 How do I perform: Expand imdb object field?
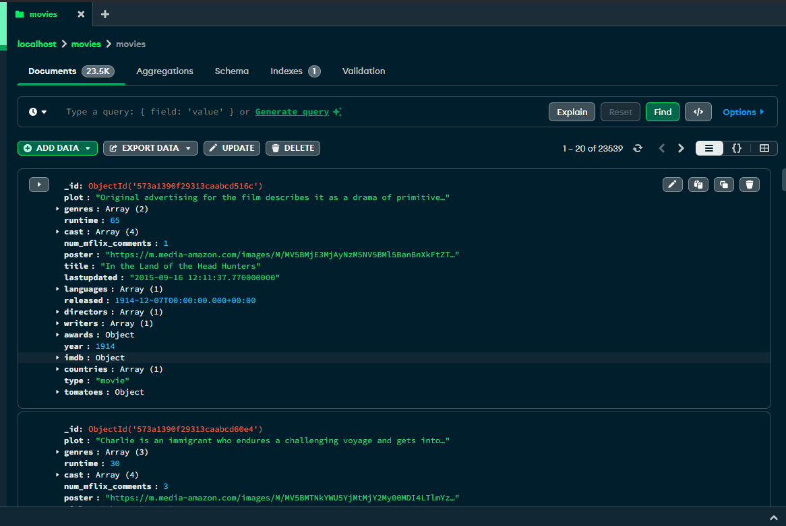tap(57, 358)
